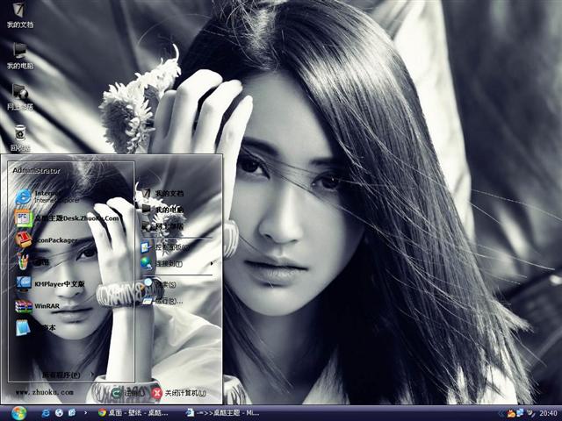Screen dimensions: 562x421
Task: Open 我的文档 in Start menu right pane
Action: point(167,193)
